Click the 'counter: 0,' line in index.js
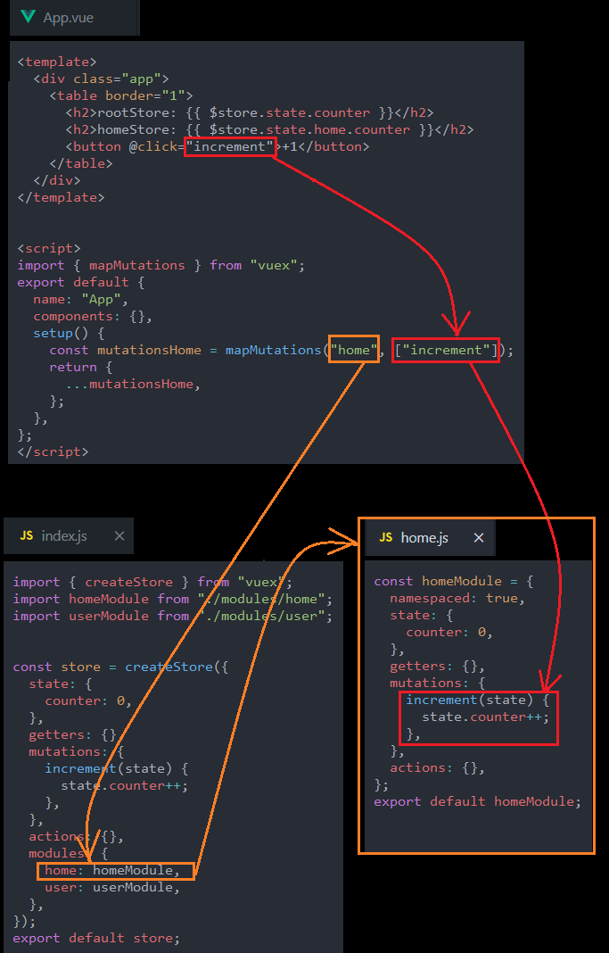 pos(88,700)
